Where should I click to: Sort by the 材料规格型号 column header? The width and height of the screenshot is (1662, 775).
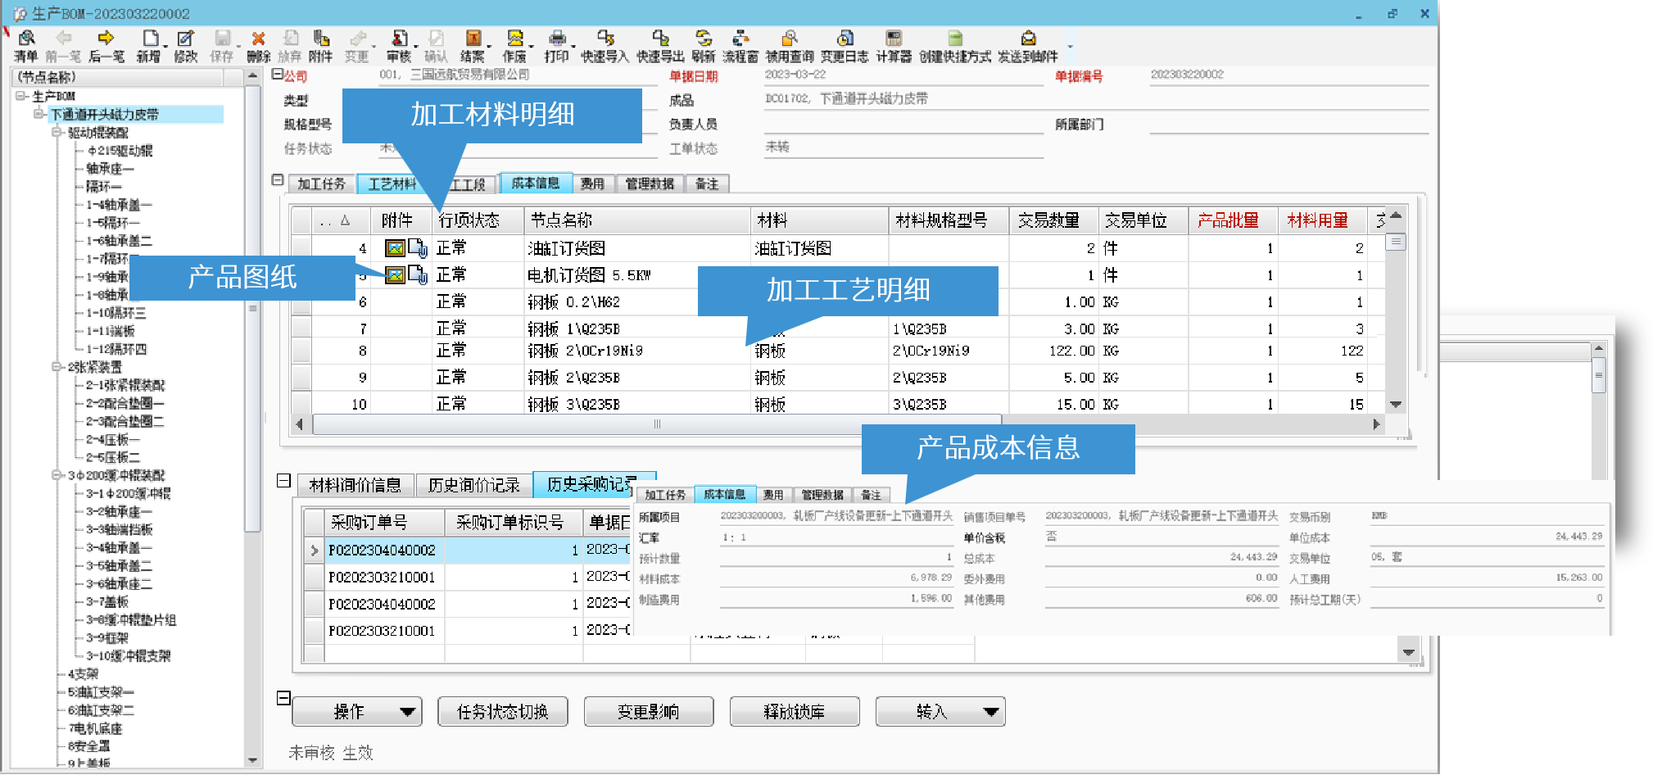(x=949, y=220)
